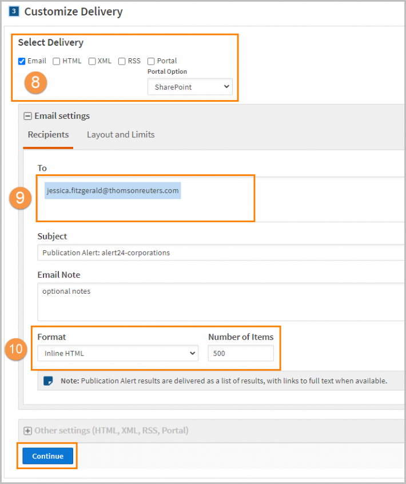Viewport: 406px width, 484px height.
Task: Switch to the Recipients tab
Action: (x=48, y=135)
